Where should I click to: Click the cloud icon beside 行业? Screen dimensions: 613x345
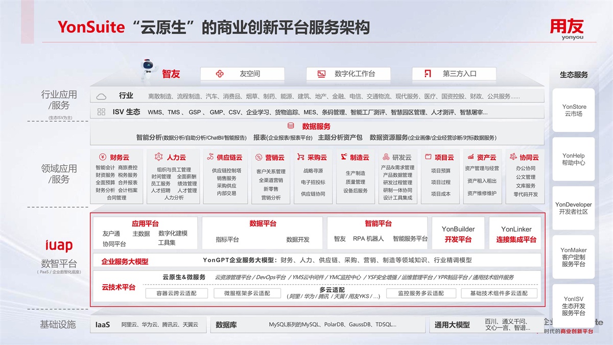coord(101,96)
